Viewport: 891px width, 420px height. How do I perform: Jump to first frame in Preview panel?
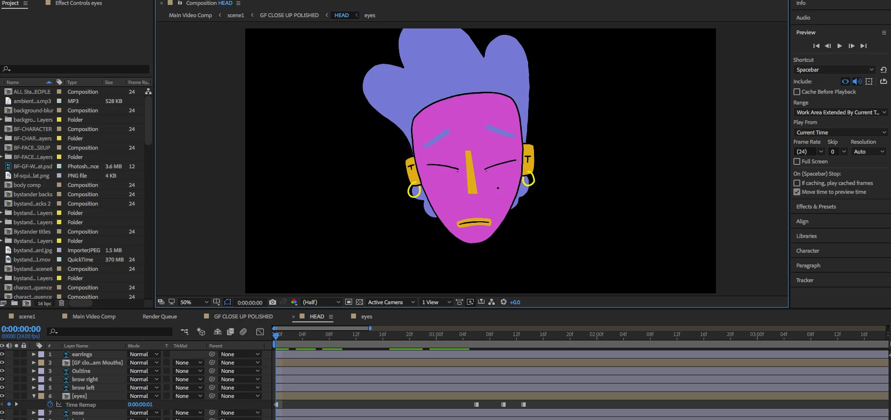click(816, 46)
